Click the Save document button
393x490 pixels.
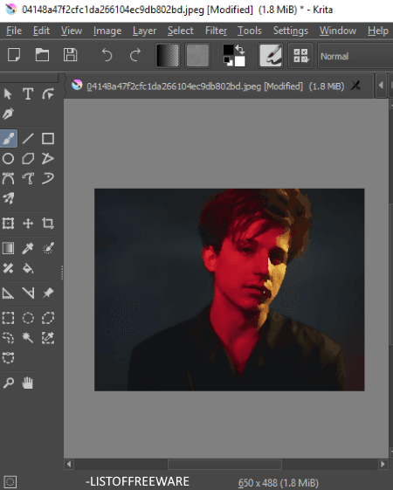pyautogui.click(x=70, y=55)
